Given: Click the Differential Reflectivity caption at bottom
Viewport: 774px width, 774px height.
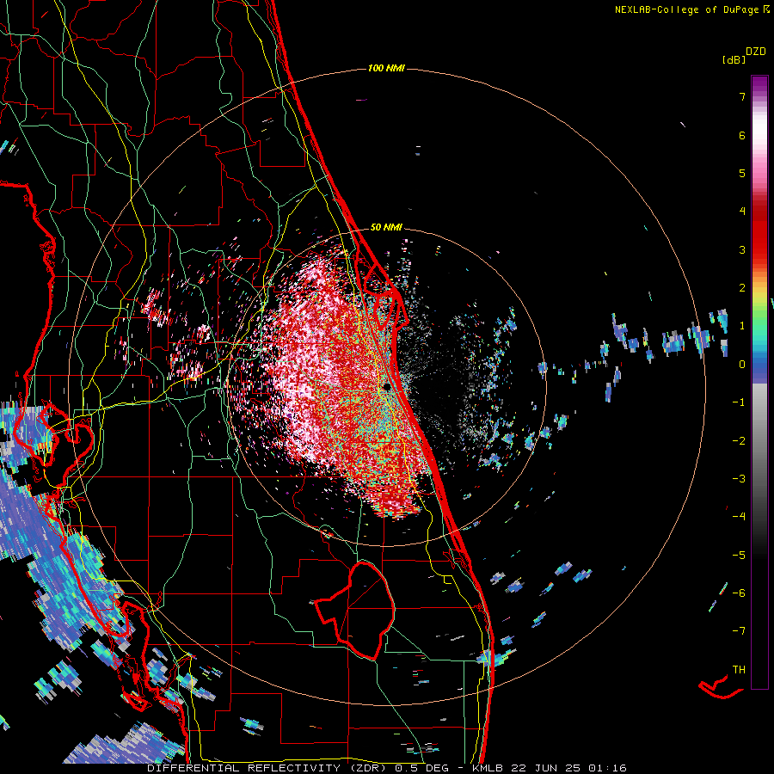Looking at the screenshot, I should point(387,768).
